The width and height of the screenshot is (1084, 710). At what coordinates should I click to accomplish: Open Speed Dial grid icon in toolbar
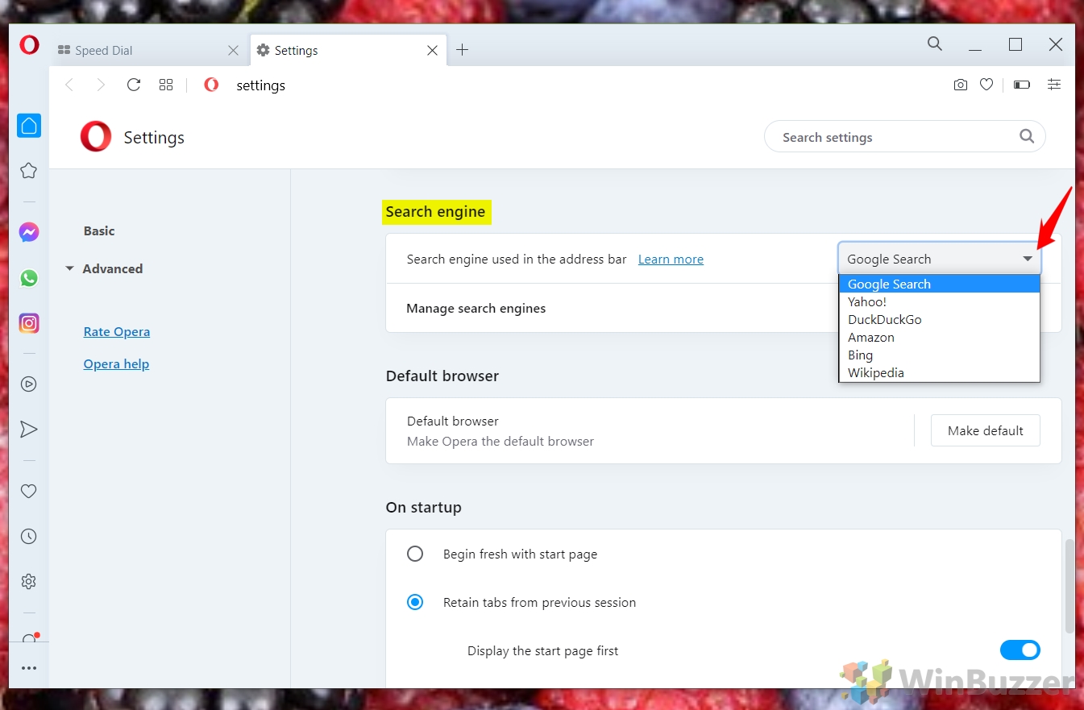pos(166,85)
